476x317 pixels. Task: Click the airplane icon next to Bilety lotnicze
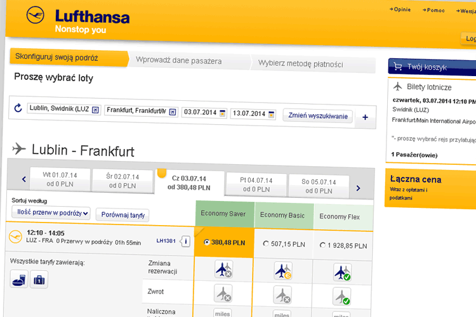[x=398, y=86]
